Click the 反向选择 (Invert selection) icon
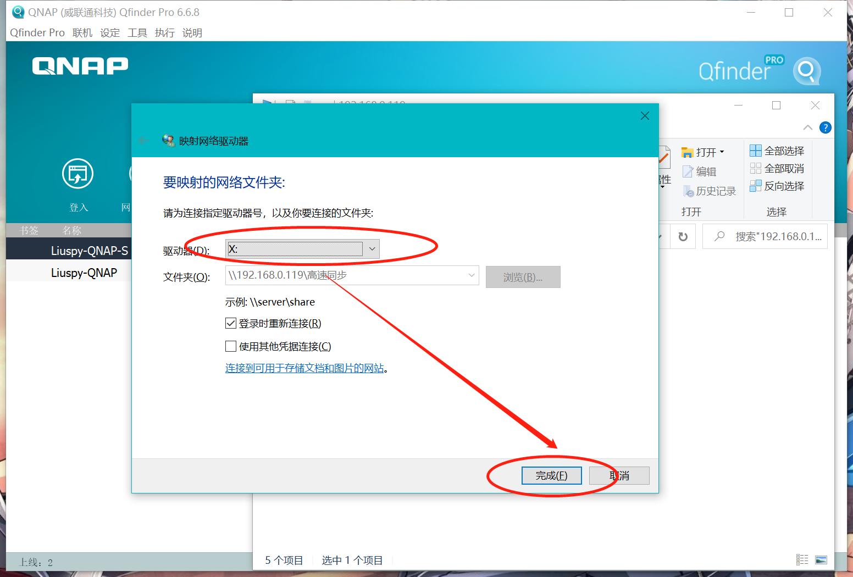 [x=778, y=186]
